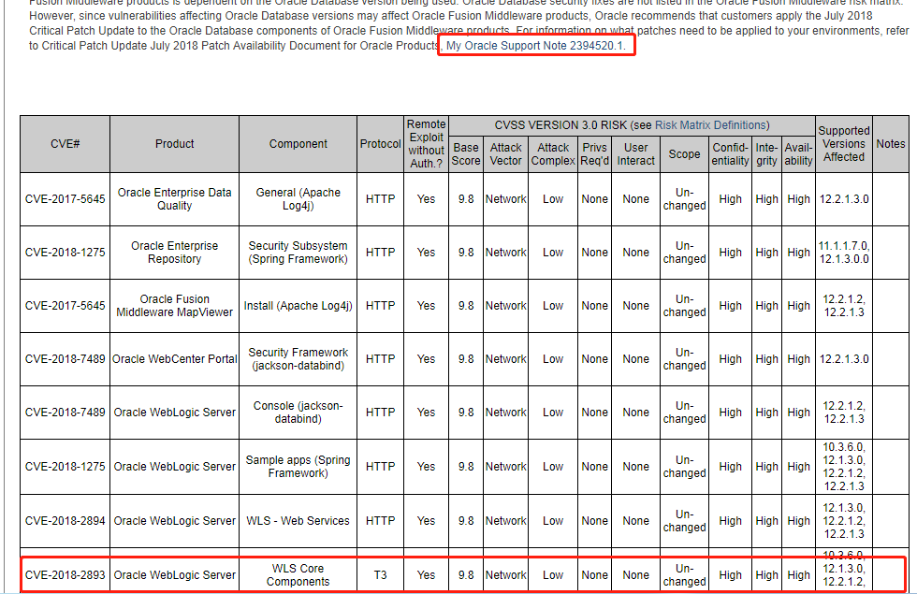Click Console (jackson-databind) component cell
The image size is (917, 594).
pyautogui.click(x=298, y=413)
